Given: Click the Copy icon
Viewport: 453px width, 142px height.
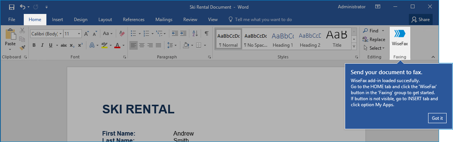Looking at the screenshot, I should [x=22, y=39].
